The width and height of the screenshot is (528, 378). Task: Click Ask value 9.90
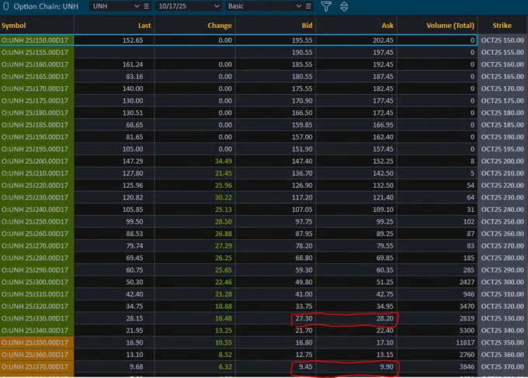387,367
